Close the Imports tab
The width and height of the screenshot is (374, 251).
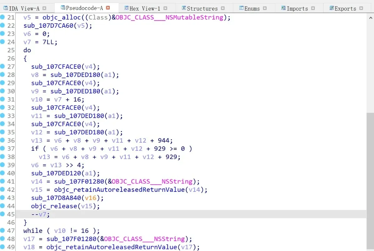[x=313, y=8]
